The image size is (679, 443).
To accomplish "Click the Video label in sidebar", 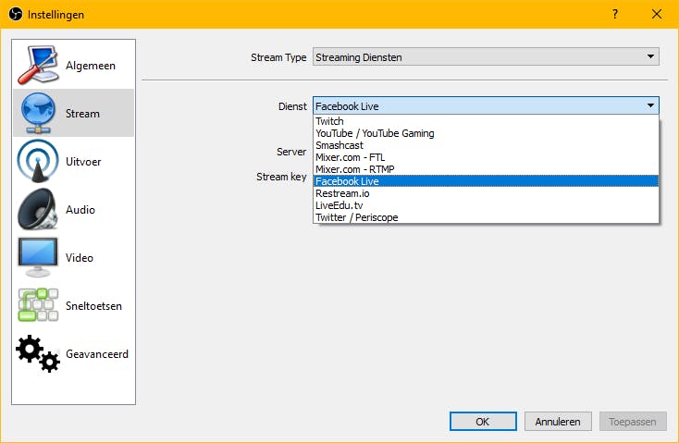I will pos(80,258).
